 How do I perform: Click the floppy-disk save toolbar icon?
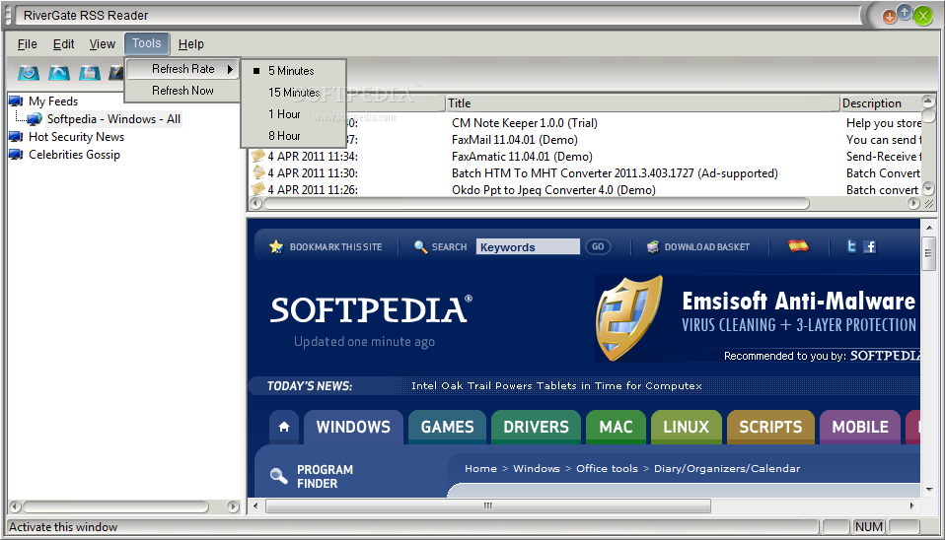[89, 73]
